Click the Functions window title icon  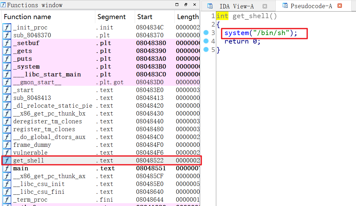point(3,5)
